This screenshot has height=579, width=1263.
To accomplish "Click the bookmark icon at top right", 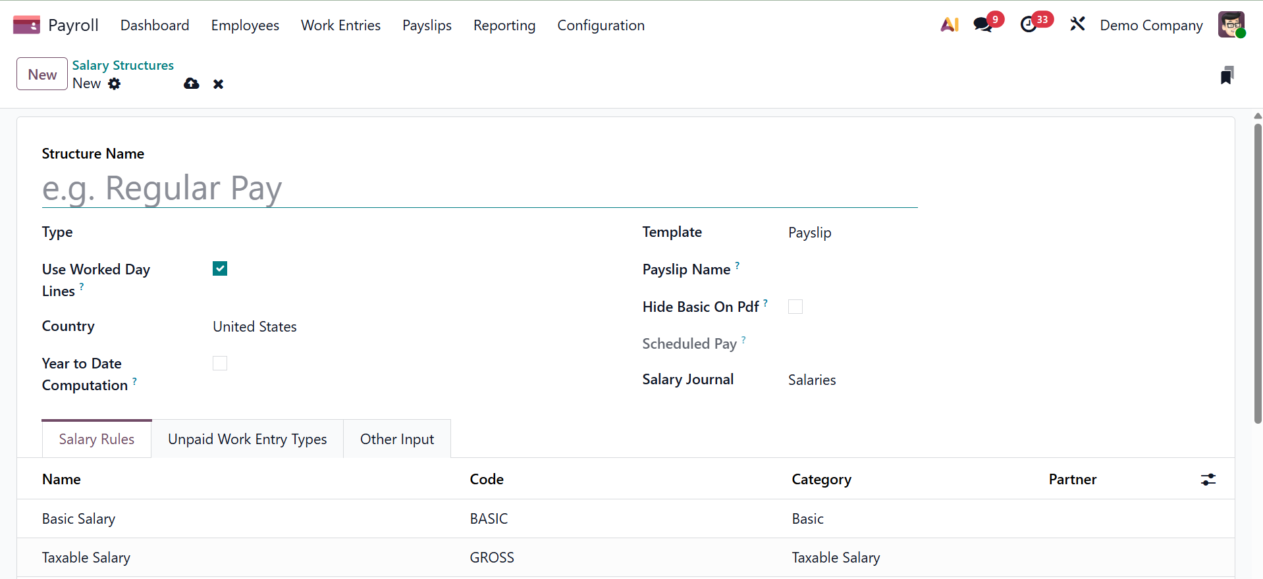I will point(1226,76).
